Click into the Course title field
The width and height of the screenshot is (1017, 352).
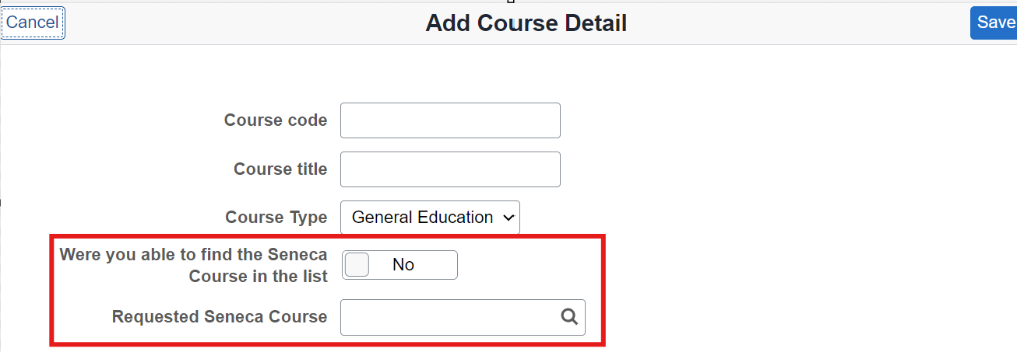point(450,169)
